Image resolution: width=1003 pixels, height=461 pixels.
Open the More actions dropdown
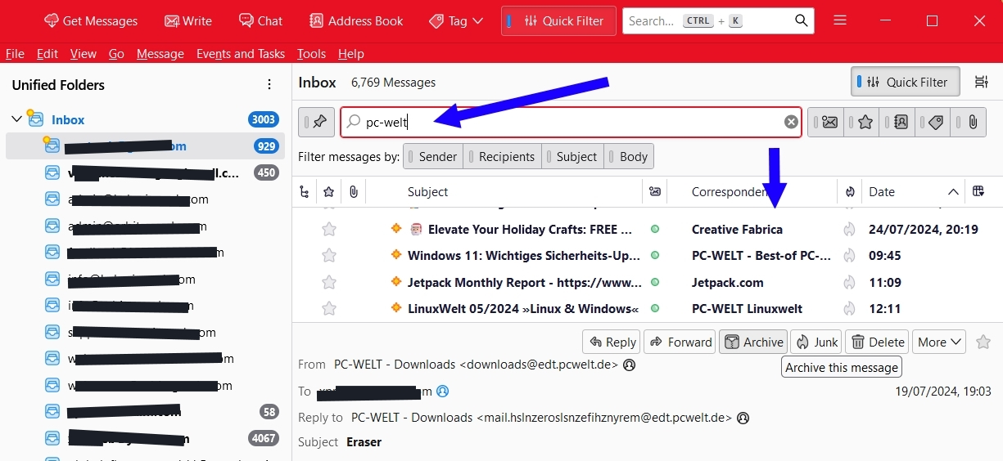tap(939, 342)
